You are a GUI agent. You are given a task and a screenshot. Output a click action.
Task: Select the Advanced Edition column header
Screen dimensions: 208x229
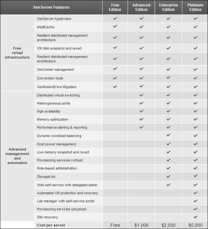(141, 7)
